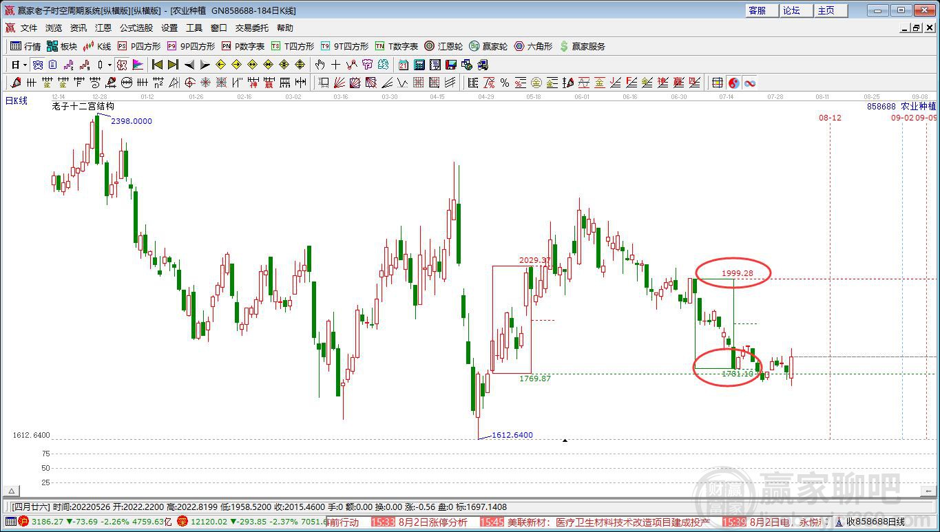
Task: Open the 9P四方形 tool
Action: pos(191,46)
